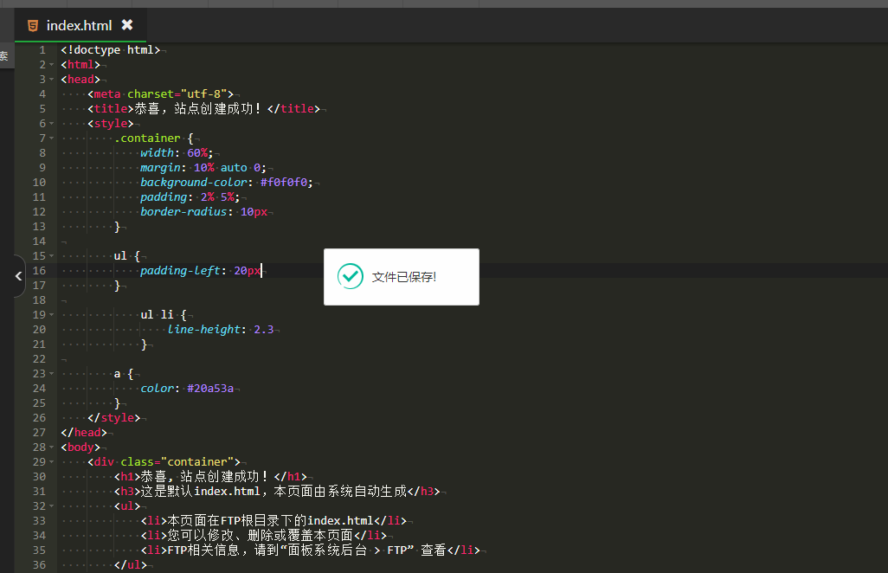Click the "#20a53a" color value
This screenshot has height=573, width=888.
point(210,389)
